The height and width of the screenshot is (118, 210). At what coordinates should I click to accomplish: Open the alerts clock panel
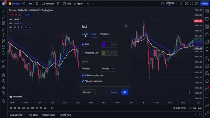pyautogui.click(x=207, y=19)
